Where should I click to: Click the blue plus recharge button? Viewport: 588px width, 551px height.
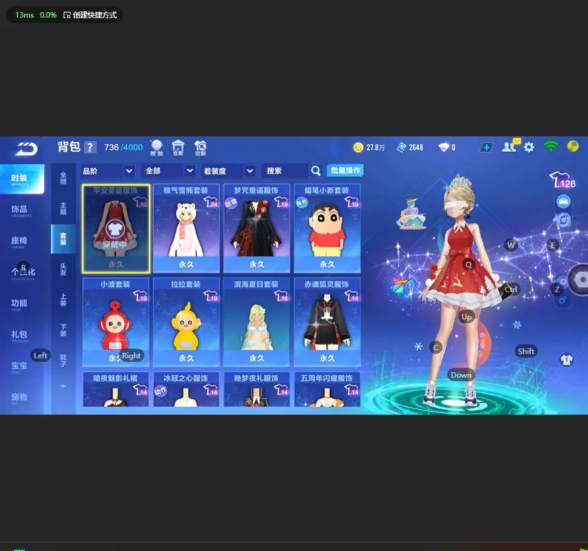point(486,147)
